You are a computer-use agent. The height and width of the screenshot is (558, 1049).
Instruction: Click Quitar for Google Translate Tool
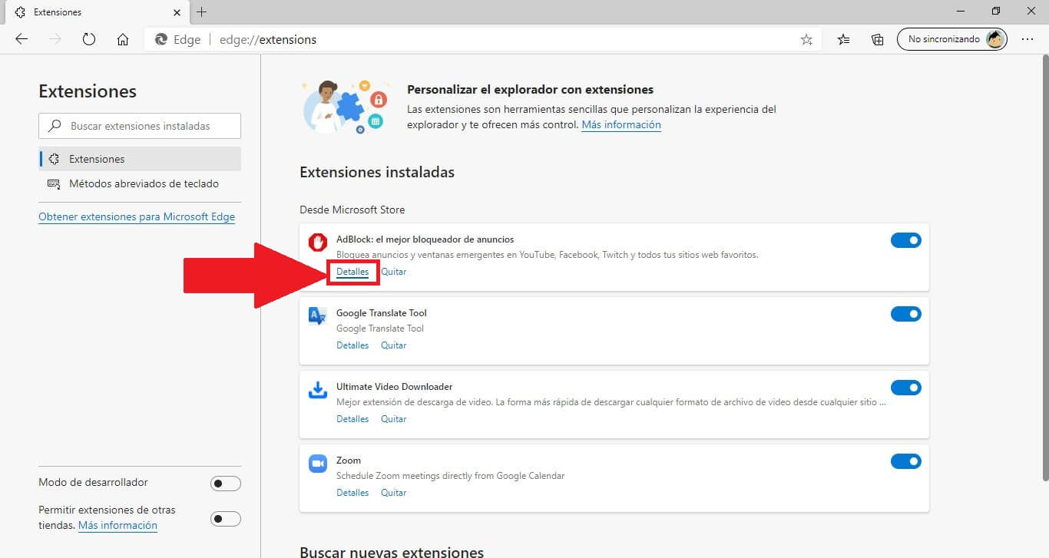[394, 345]
